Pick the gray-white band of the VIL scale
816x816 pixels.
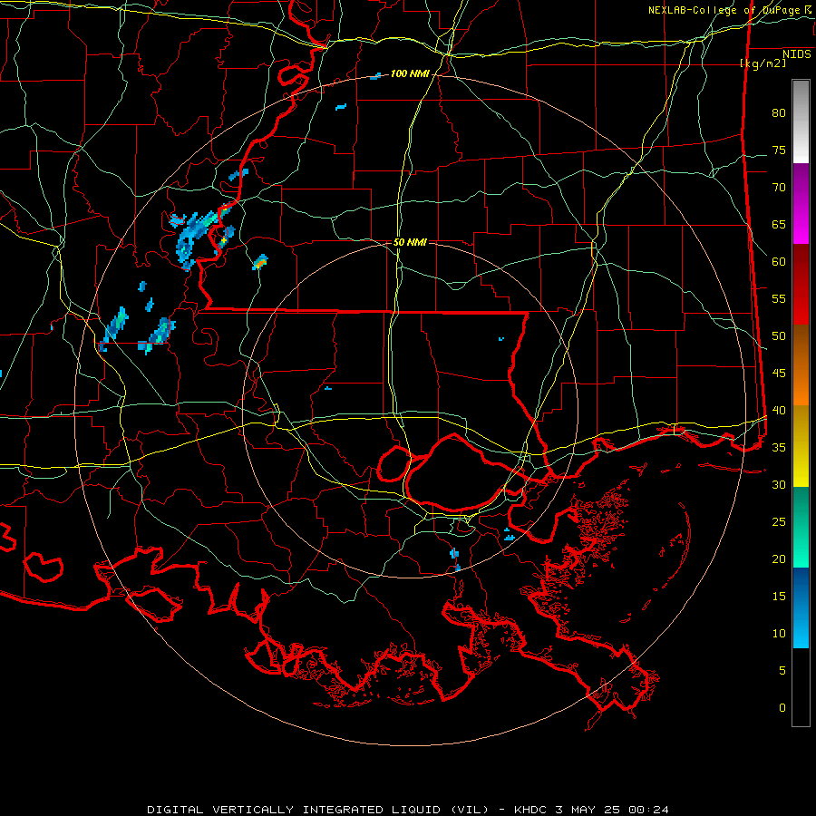(x=801, y=121)
